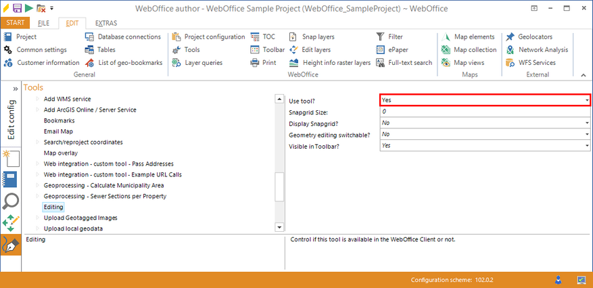Open the Filter funnel icon
Image resolution: width=593 pixels, height=288 pixels.
380,37
